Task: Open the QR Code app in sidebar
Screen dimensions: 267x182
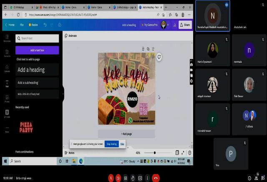Action: tap(7, 113)
